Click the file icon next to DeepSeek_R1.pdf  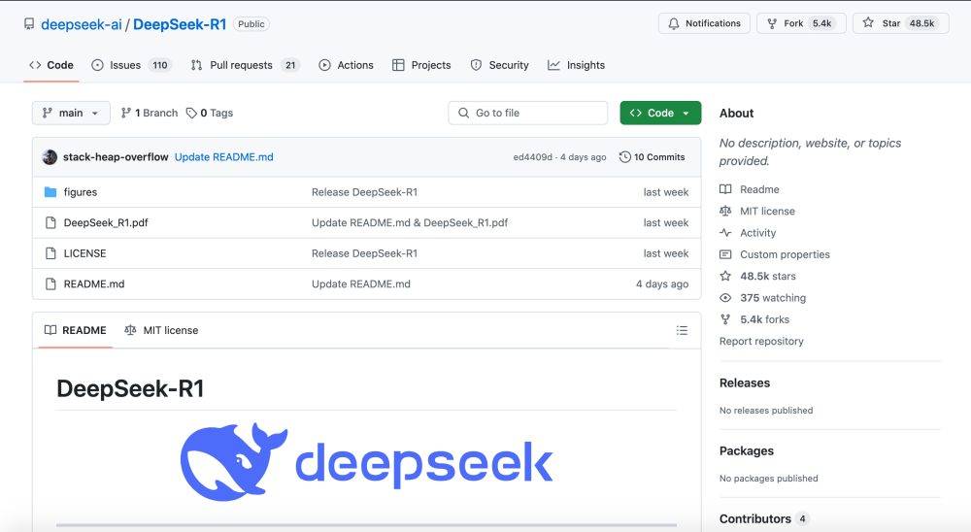click(50, 222)
